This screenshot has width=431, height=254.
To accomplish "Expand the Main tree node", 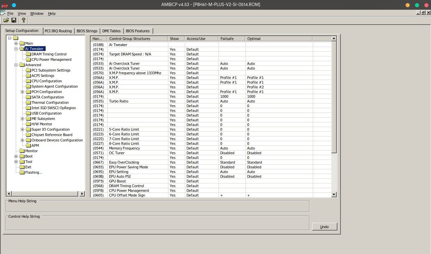I will click(16, 43).
